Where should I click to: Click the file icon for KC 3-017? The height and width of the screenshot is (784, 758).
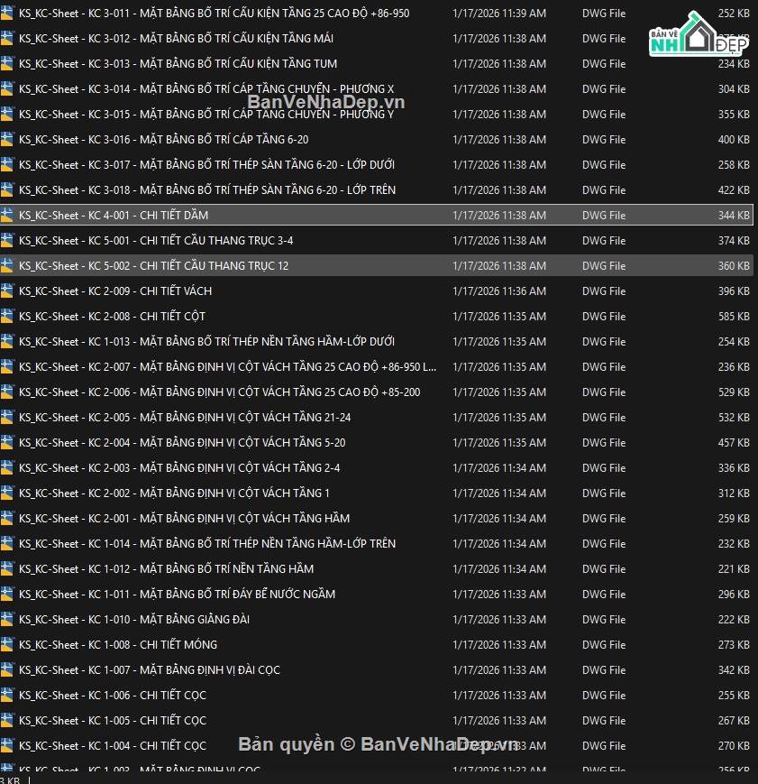pyautogui.click(x=7, y=164)
